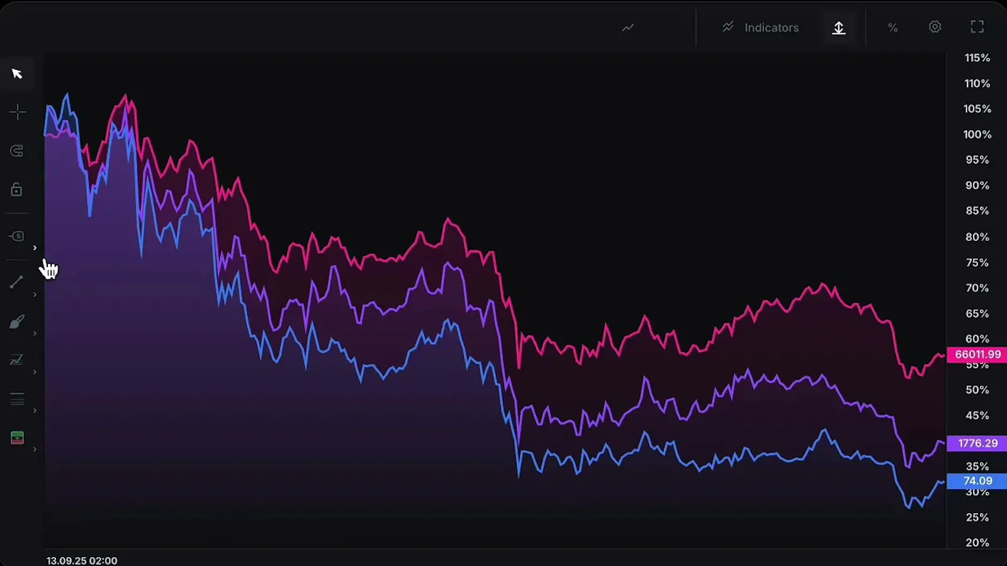The height and width of the screenshot is (566, 1007).
Task: Expand the horizontal lines tool options
Action: coord(35,411)
